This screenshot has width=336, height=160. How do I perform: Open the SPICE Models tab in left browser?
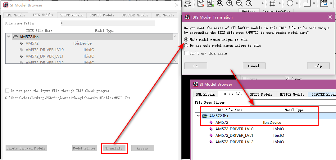pyautogui.click(x=71, y=15)
